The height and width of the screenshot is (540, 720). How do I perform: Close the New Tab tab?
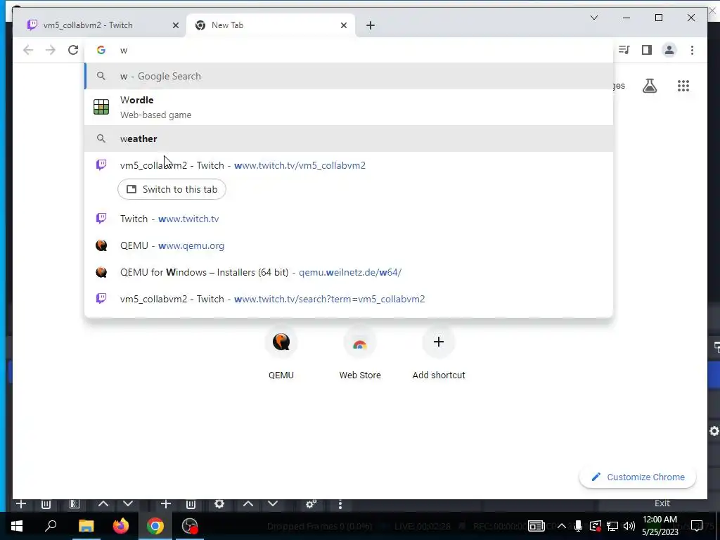pyautogui.click(x=343, y=25)
